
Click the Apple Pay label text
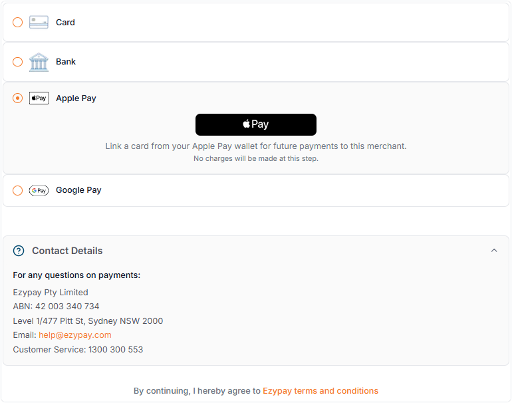76,98
